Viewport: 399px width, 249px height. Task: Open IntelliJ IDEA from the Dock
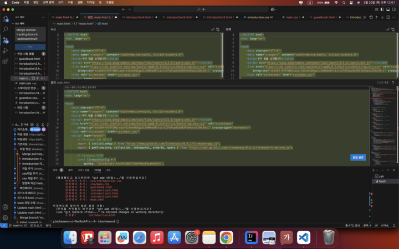click(x=252, y=237)
